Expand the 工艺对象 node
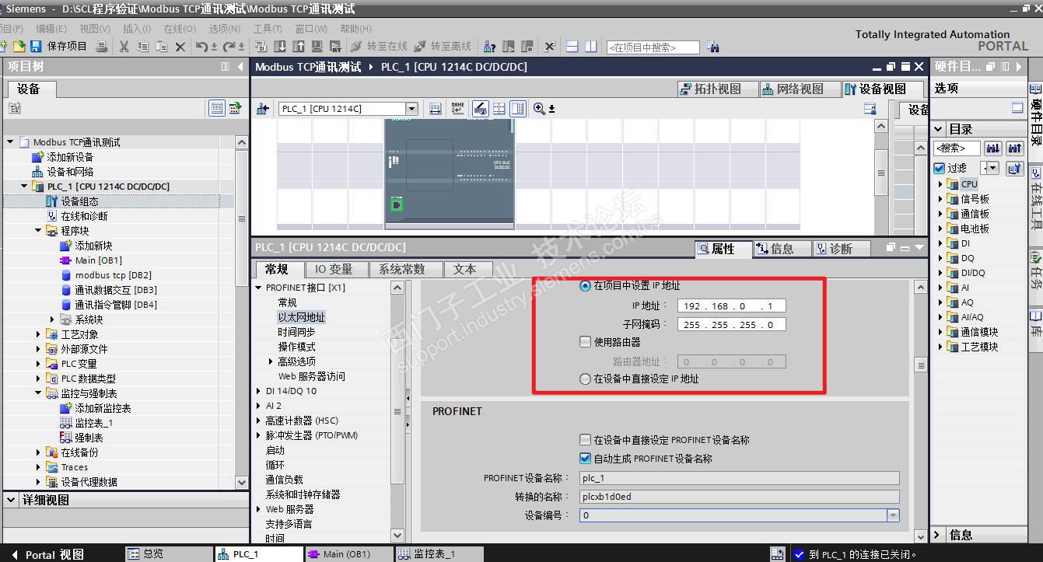1043x562 pixels. [38, 334]
